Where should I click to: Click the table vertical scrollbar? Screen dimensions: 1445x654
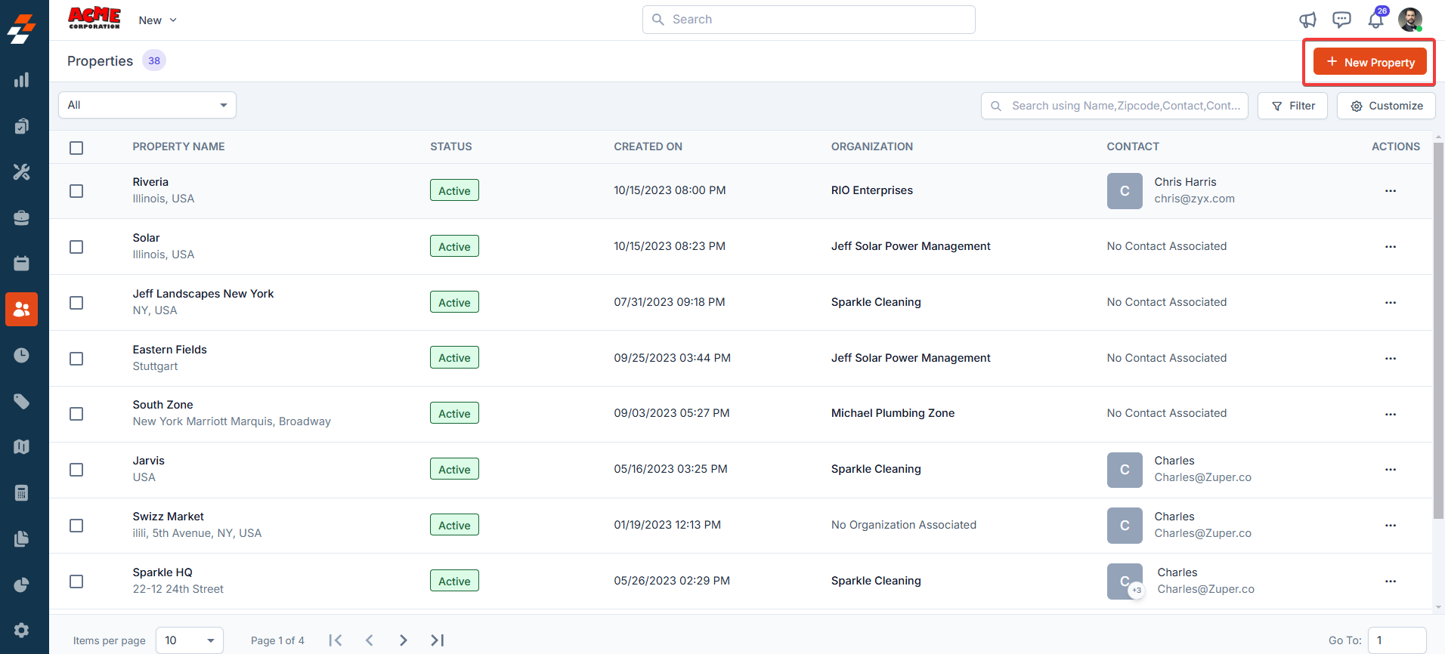point(1438,331)
